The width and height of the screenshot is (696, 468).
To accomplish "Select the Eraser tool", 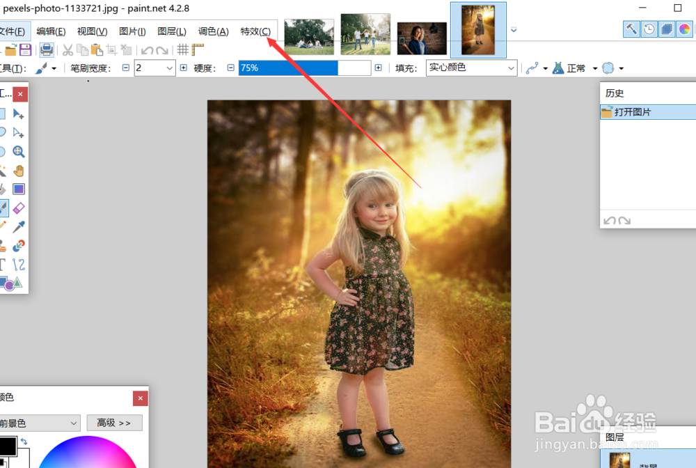I will pyautogui.click(x=19, y=208).
